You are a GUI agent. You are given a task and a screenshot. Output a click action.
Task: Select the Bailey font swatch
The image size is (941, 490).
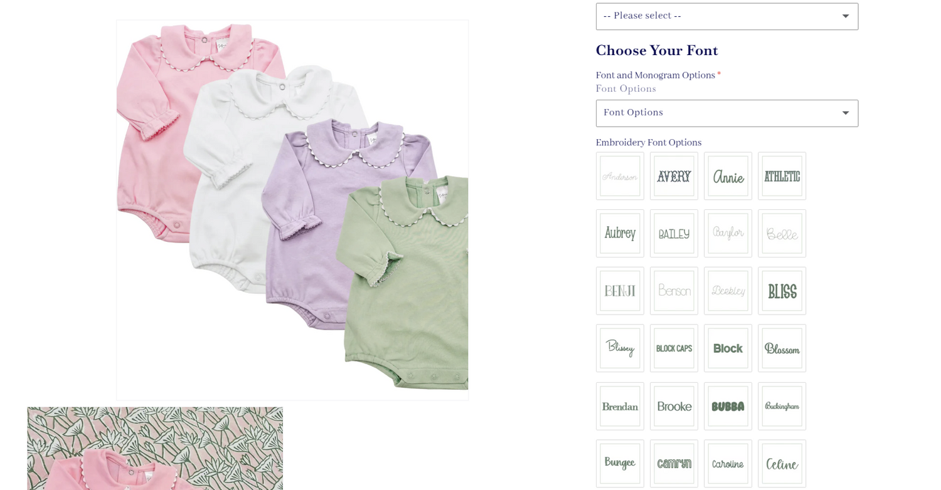point(674,233)
